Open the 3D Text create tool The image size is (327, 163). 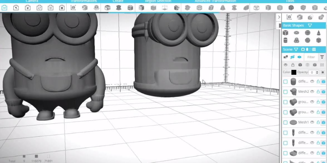tap(107, 8)
